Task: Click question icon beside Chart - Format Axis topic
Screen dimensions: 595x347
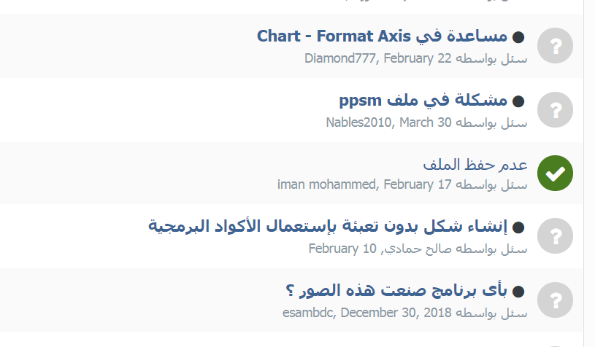Action: point(555,46)
